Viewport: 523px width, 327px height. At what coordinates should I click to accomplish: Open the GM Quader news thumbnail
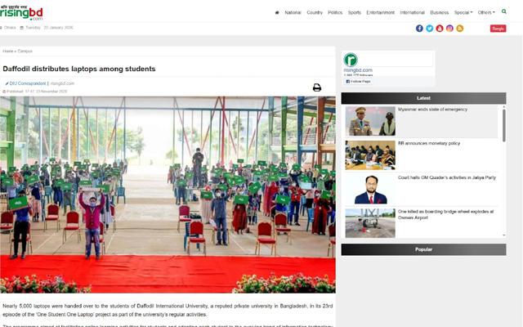(x=370, y=190)
